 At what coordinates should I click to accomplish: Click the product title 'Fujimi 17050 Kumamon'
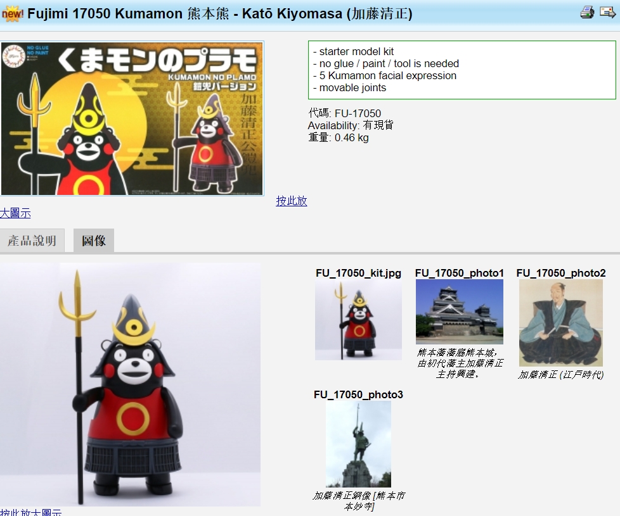tap(105, 14)
